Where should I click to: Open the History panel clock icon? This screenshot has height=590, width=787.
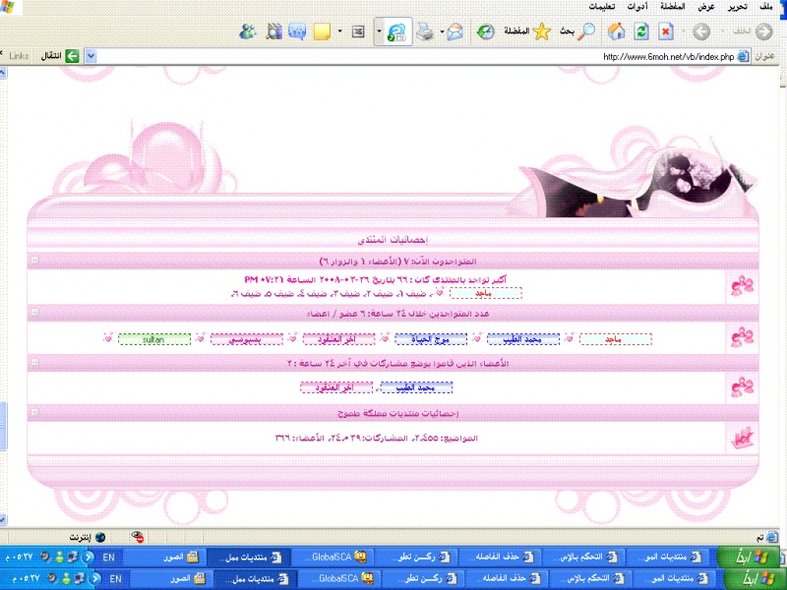click(485, 31)
